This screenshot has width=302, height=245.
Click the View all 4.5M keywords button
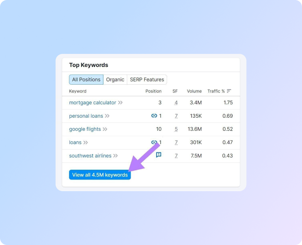click(x=100, y=175)
